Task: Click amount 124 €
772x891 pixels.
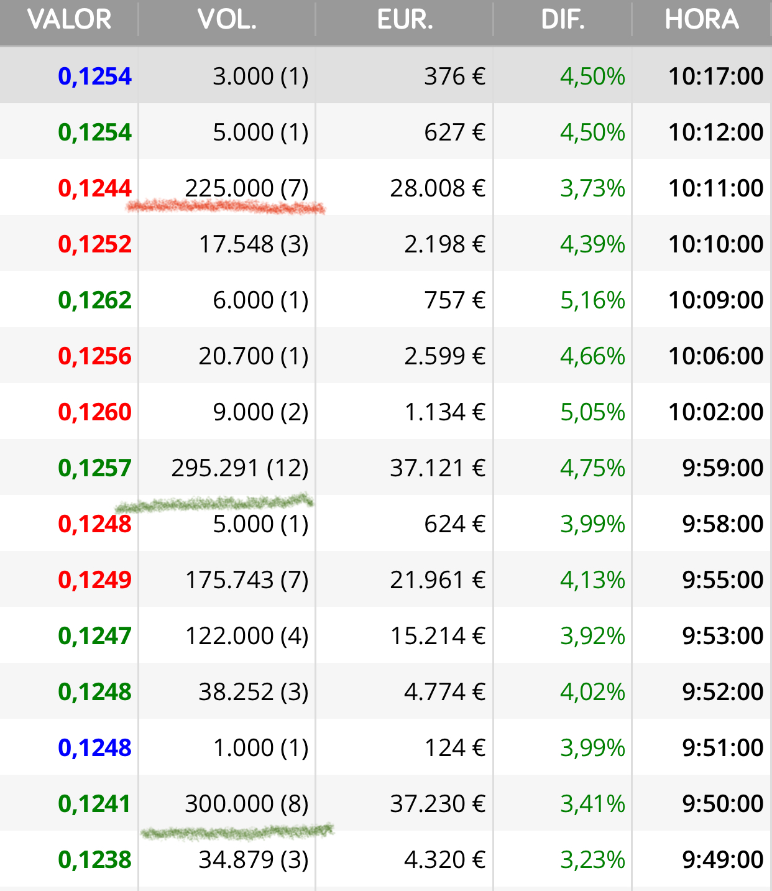Action: coord(455,748)
